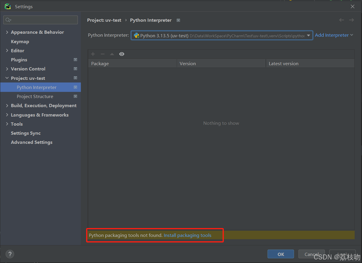Expand the Tools section
Image resolution: width=362 pixels, height=263 pixels.
click(x=7, y=124)
